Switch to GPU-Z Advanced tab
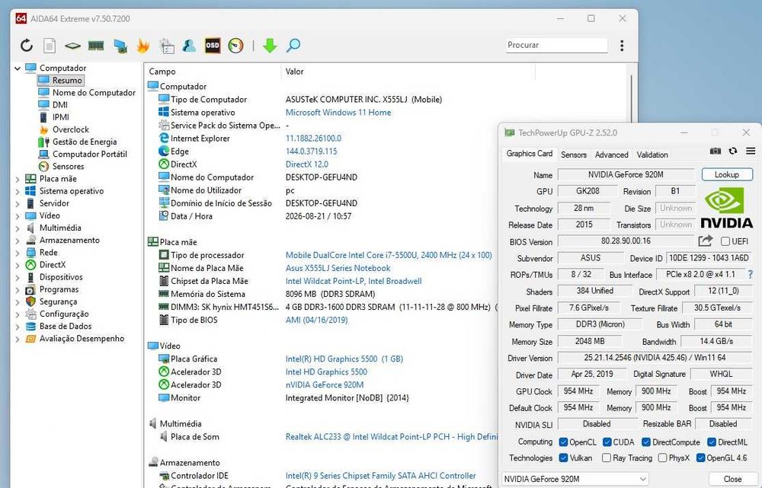Viewport: 762px width, 488px height. pyautogui.click(x=611, y=155)
